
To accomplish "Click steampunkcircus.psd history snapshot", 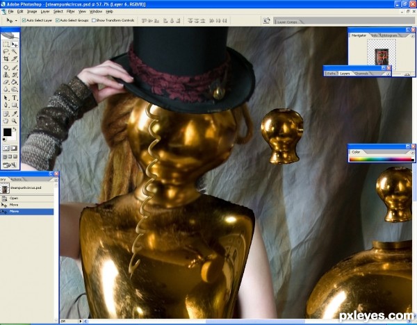I will click(26, 188).
